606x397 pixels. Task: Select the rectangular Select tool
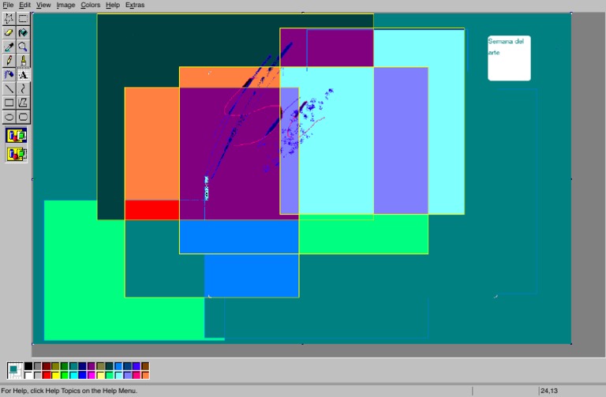coord(23,19)
